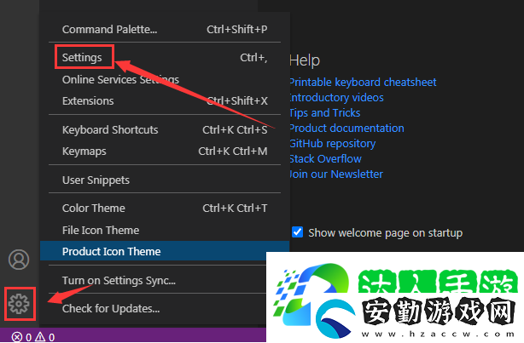Open the Manage gear icon
The width and height of the screenshot is (524, 343).
pyautogui.click(x=19, y=304)
